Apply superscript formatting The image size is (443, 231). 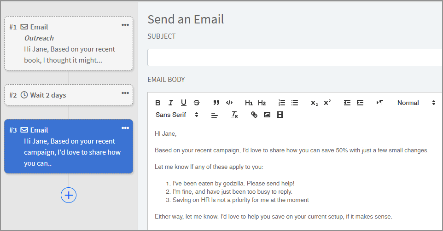[x=327, y=103]
